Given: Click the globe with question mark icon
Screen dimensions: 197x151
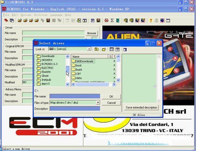Looking at the screenshot, I should click(143, 21).
